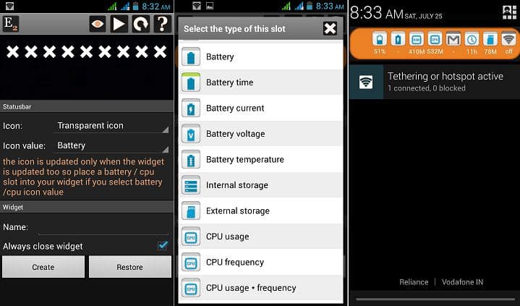Toggle the Always close widget checkbox
The width and height of the screenshot is (520, 306).
tap(163, 246)
